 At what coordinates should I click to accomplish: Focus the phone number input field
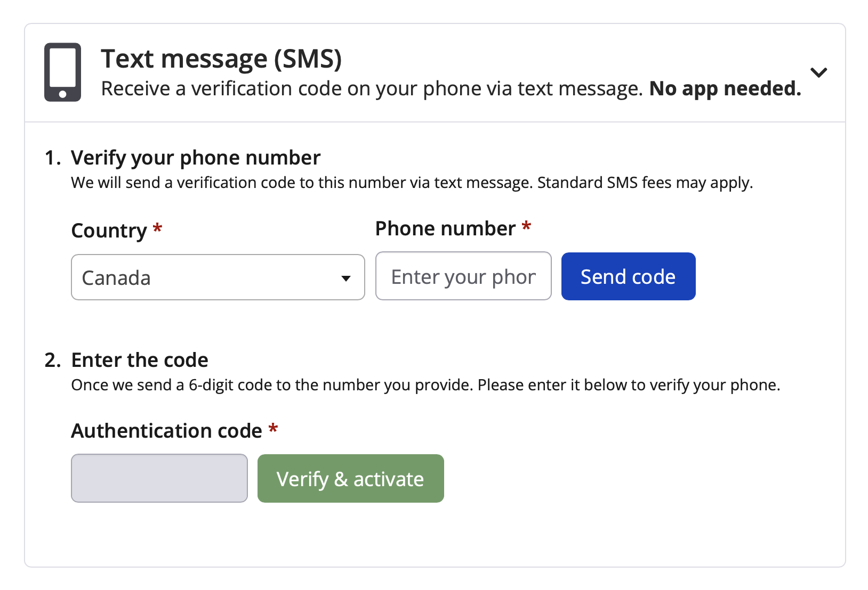click(463, 276)
